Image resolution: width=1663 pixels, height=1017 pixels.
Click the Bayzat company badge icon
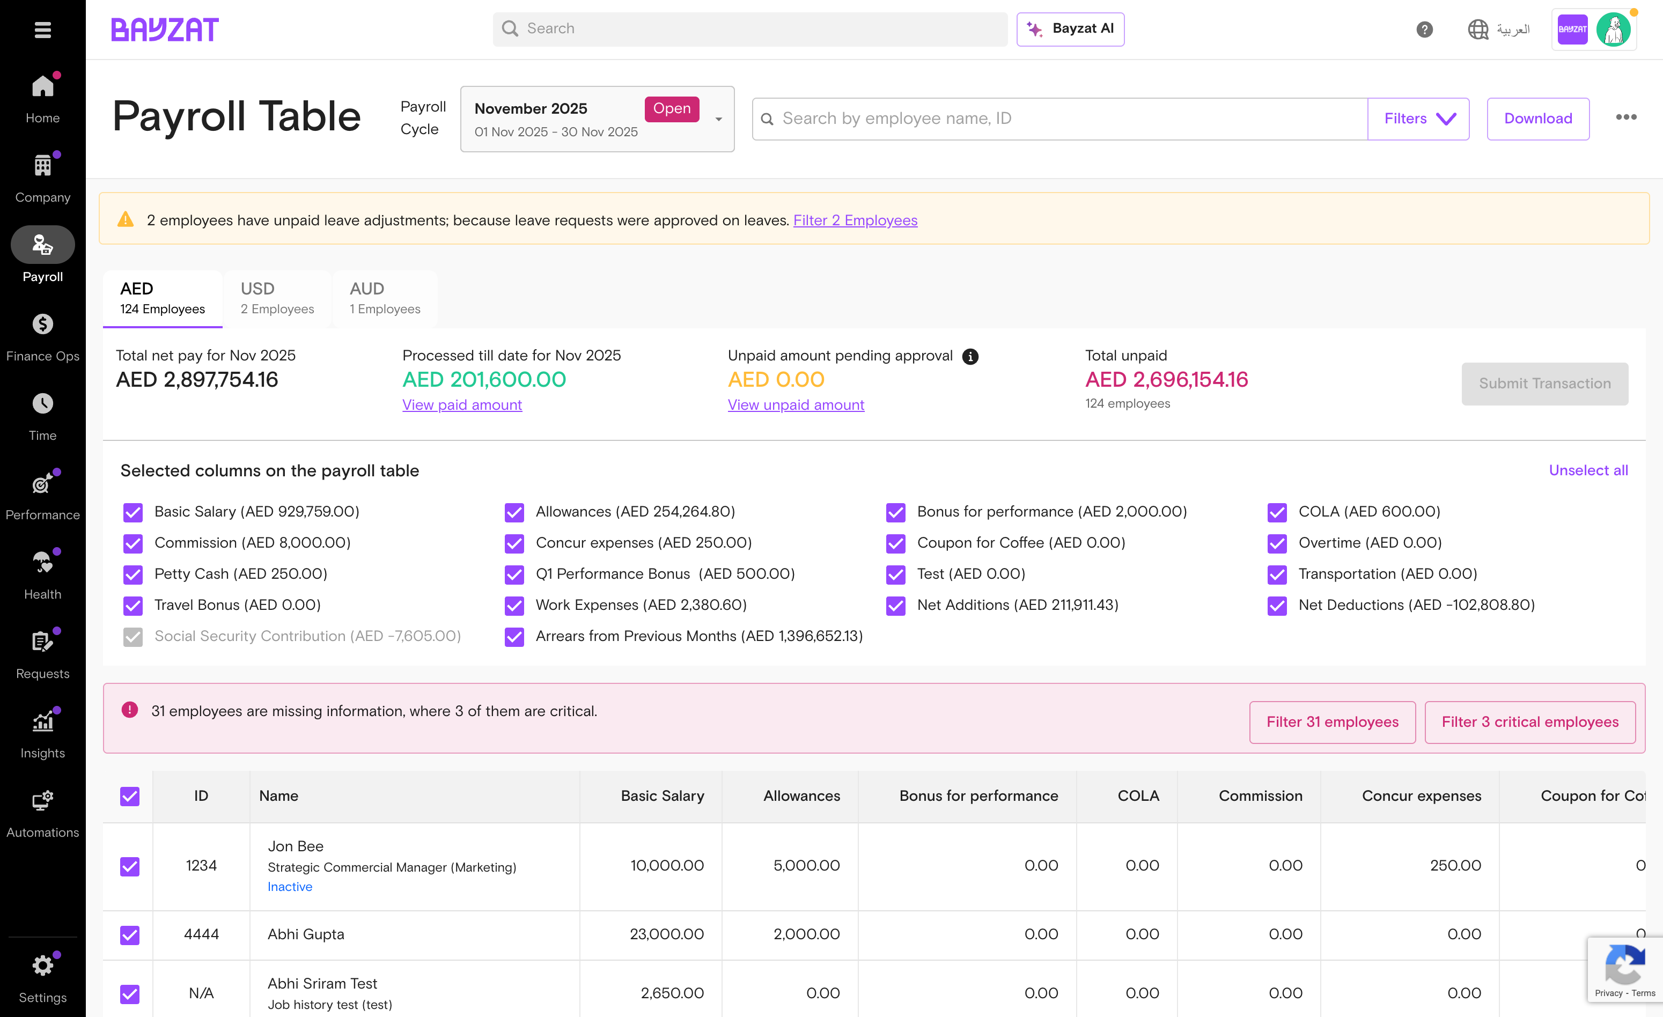click(x=1572, y=30)
